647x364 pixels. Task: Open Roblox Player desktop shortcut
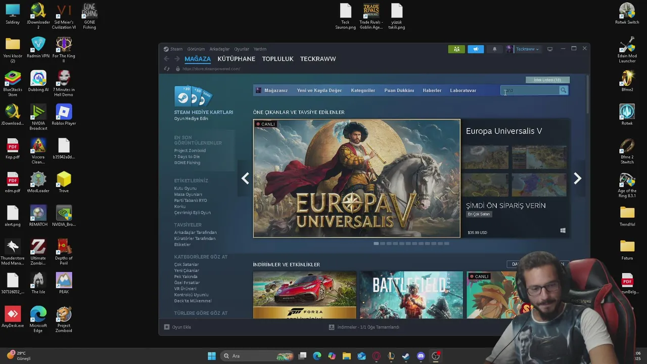point(64,115)
